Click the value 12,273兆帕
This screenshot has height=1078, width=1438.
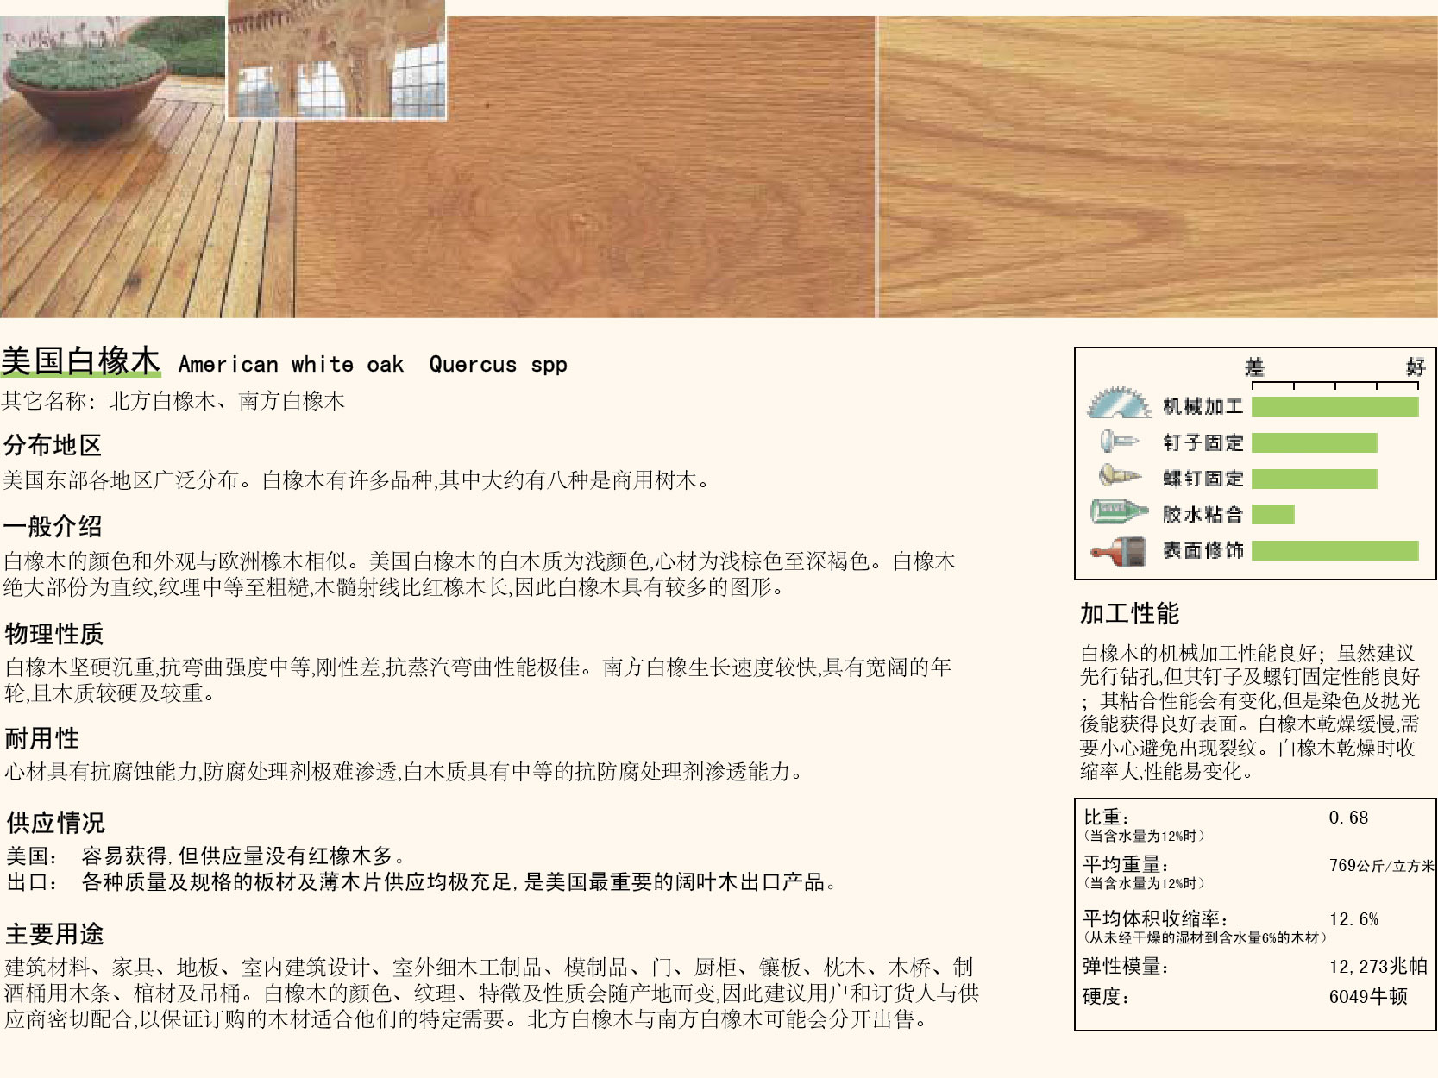1378,967
